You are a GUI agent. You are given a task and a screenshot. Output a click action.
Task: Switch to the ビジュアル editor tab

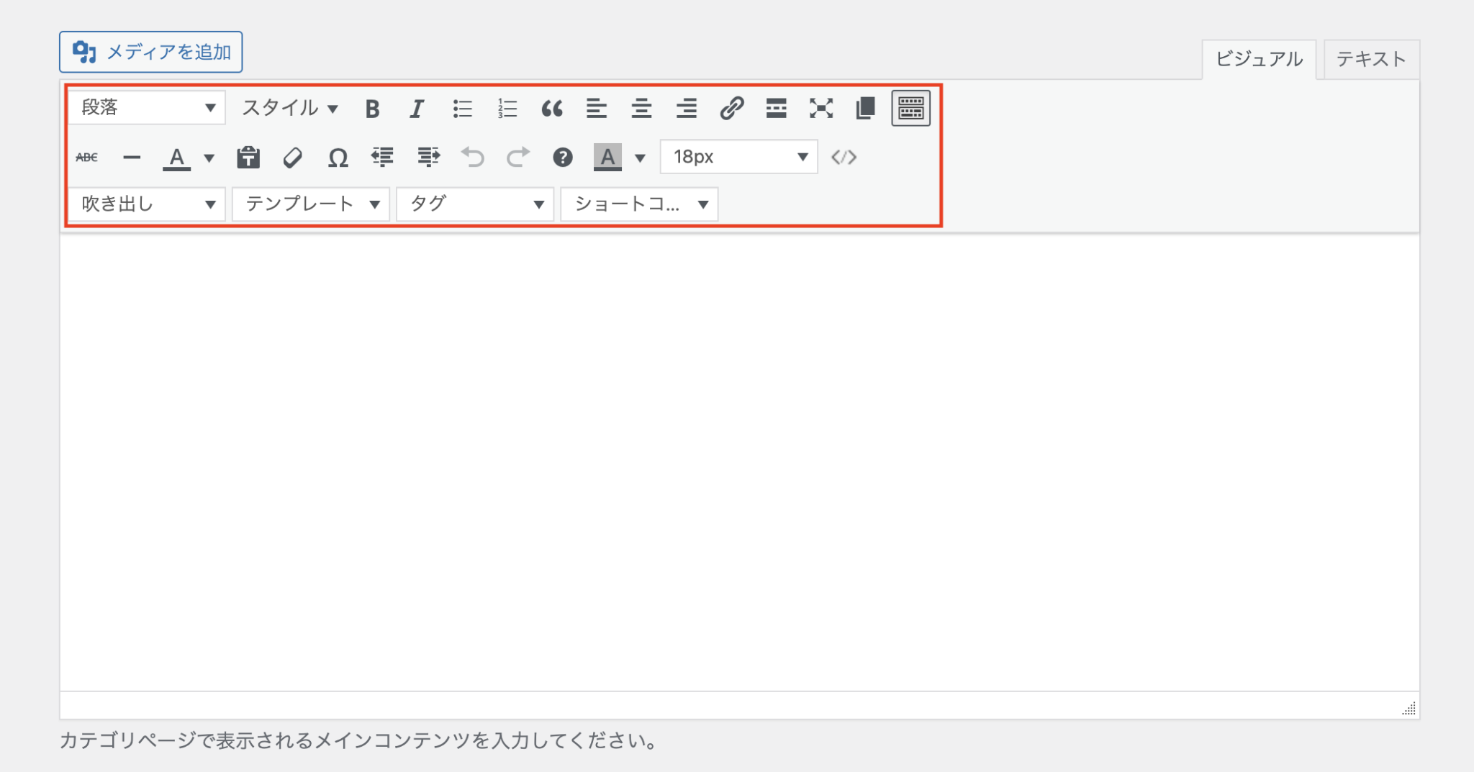coord(1259,59)
